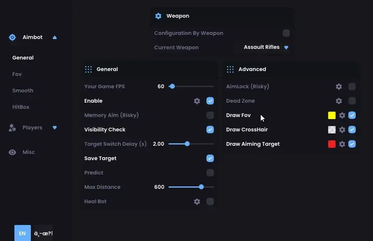Turn off the Save Target checkbox
The width and height of the screenshot is (373, 241).
(210, 158)
